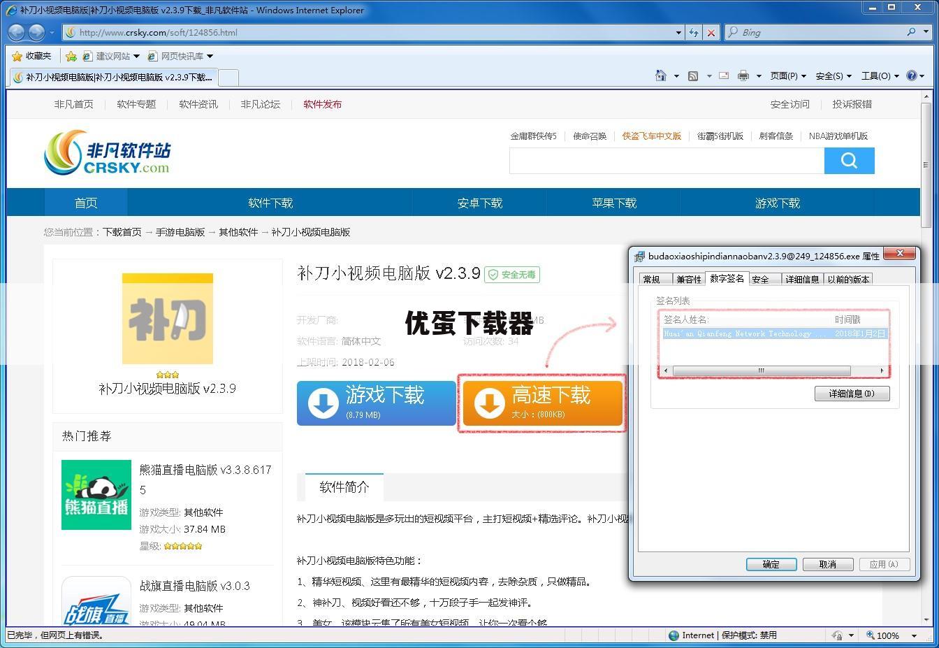Click the 投诉报错 link

tap(852, 104)
